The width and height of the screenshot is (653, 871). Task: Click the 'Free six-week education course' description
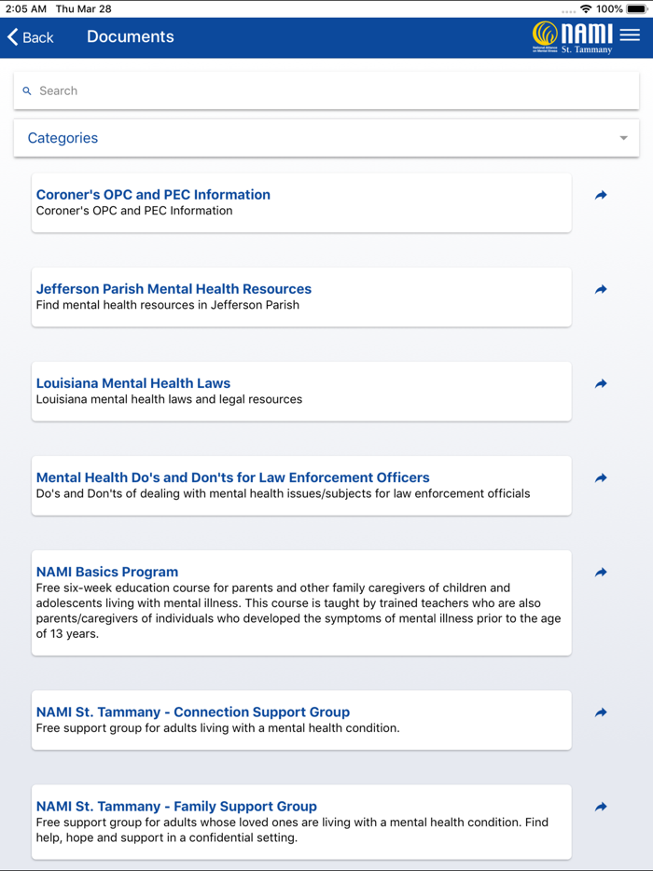point(299,611)
